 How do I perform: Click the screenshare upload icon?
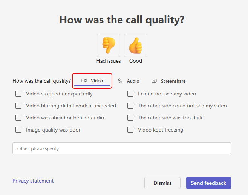pos(154,81)
